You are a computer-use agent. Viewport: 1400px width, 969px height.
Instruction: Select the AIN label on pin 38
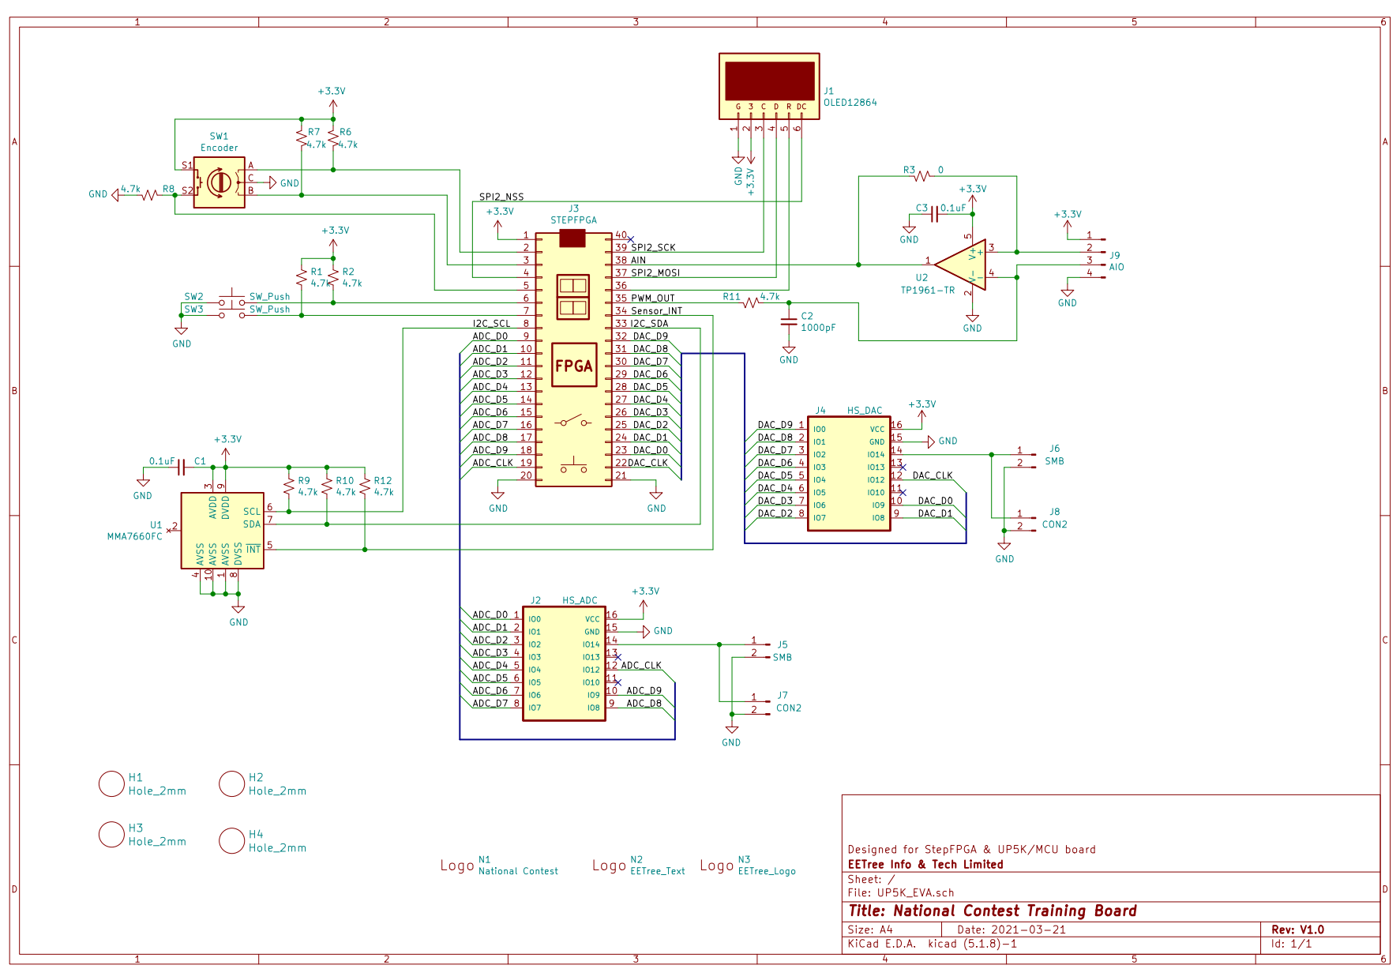(x=638, y=261)
